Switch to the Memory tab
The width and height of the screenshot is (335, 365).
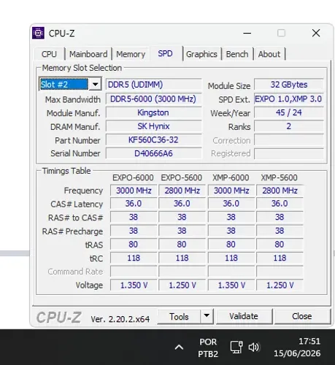tap(131, 54)
